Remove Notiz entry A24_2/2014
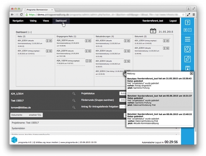Viewport: 206px width, 156px height. [x=51, y=41]
